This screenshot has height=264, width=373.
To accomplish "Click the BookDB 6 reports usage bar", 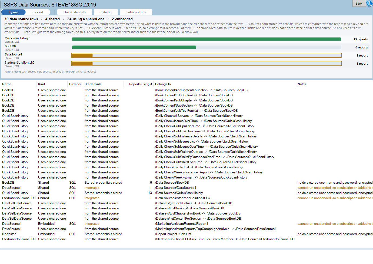I will 207,47.
